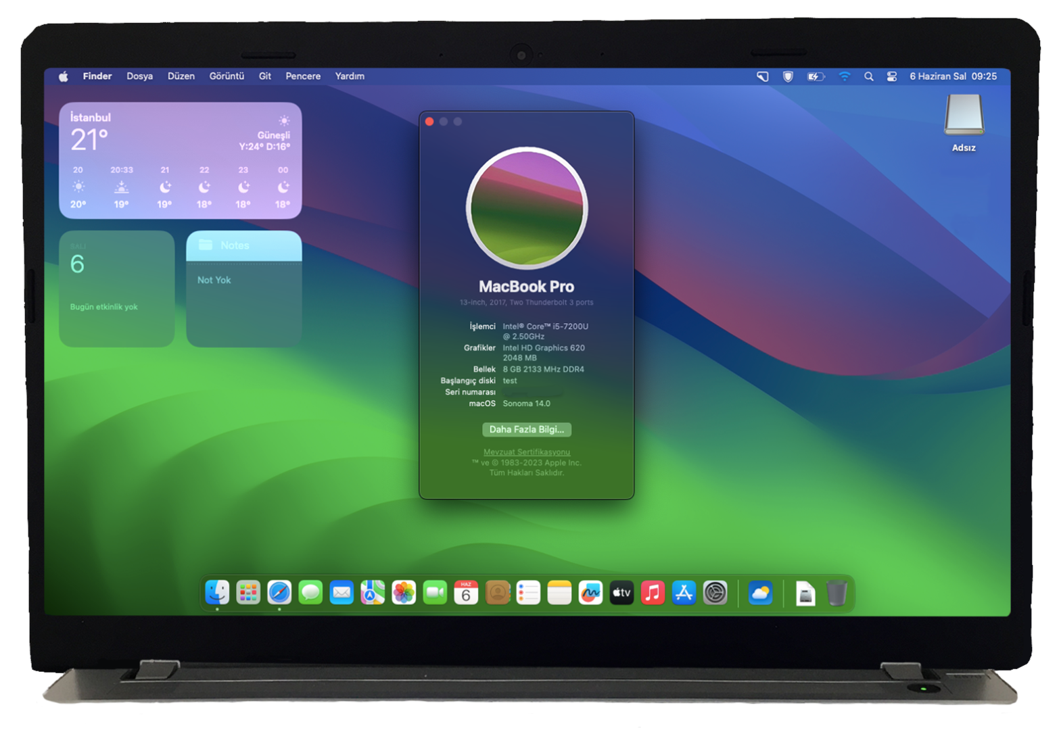Click the tag-shaped menu bar status icon

(x=763, y=76)
